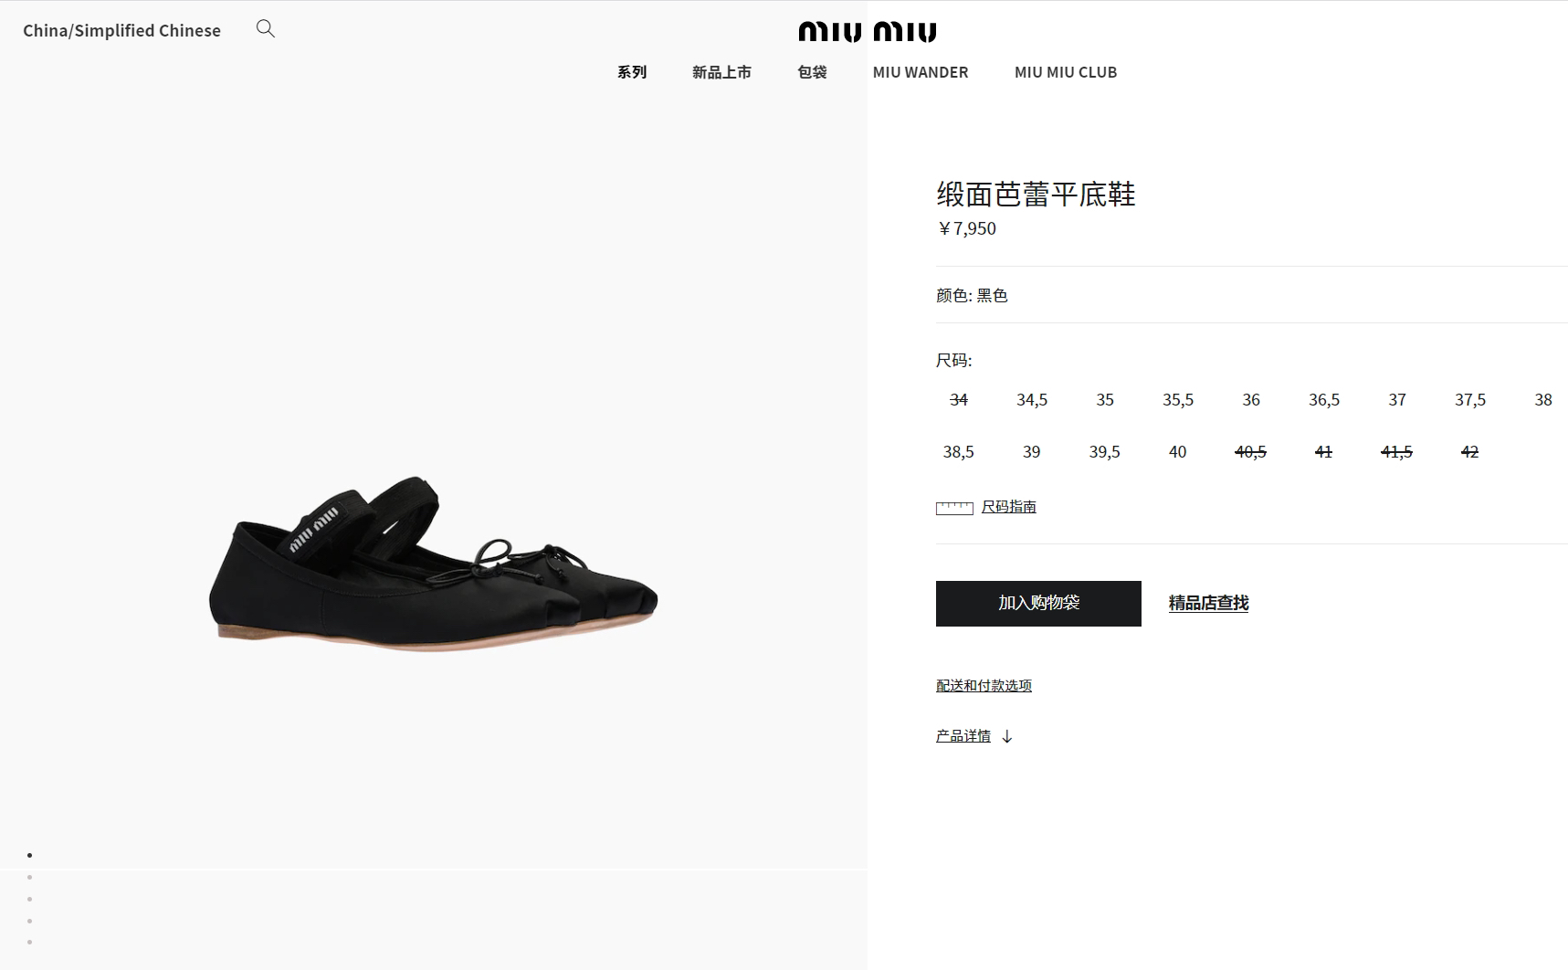
Task: Follow the 精品店查找 store finder link
Action: point(1208,603)
